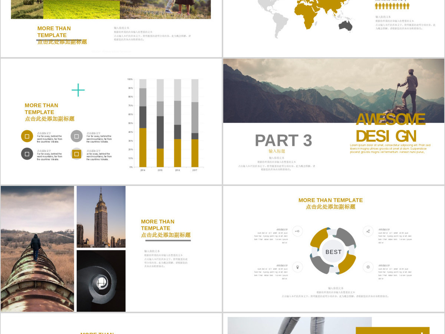Select the gold circle square icon
The width and height of the screenshot is (445, 334).
pyautogui.click(x=27, y=136)
